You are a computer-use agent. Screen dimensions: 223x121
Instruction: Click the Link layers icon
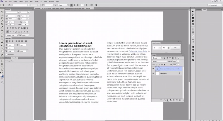[x=161, y=100]
